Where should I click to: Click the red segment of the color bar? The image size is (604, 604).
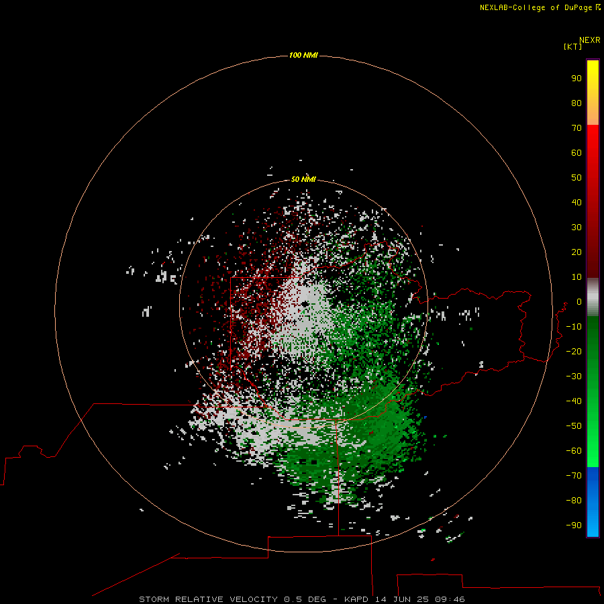tap(593, 201)
